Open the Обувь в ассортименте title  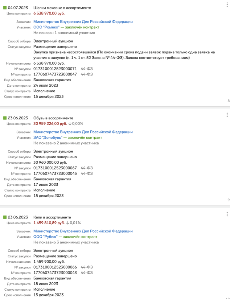[x=53, y=118]
